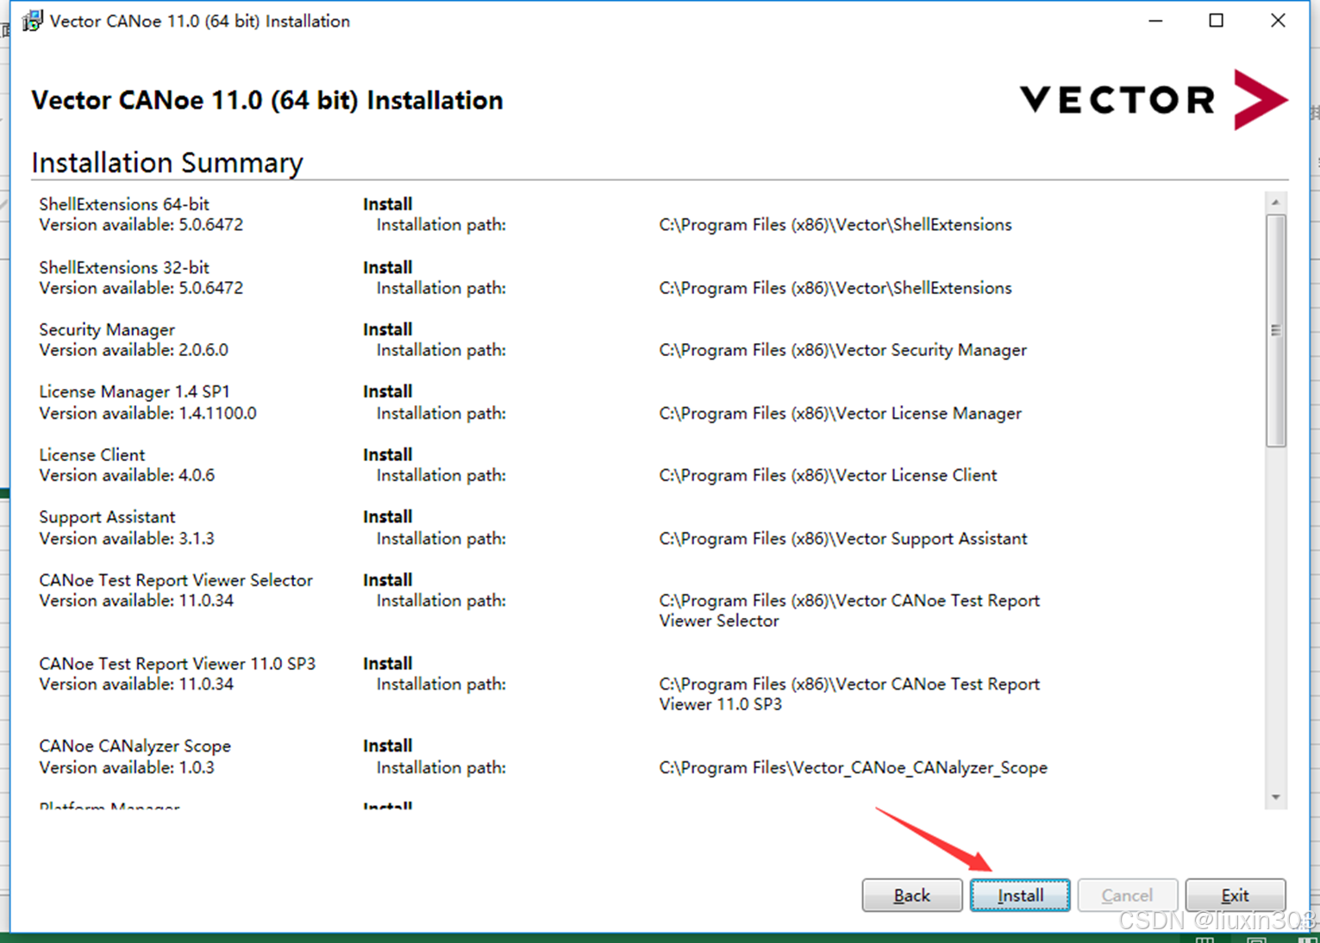
Task: Select 'Security Manager' entry
Action: (107, 329)
